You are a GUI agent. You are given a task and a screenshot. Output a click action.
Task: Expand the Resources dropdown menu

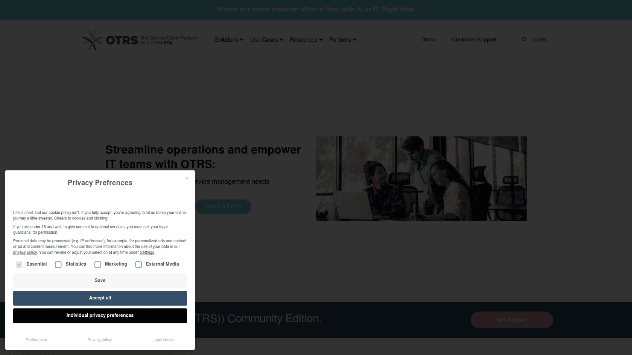(x=306, y=40)
